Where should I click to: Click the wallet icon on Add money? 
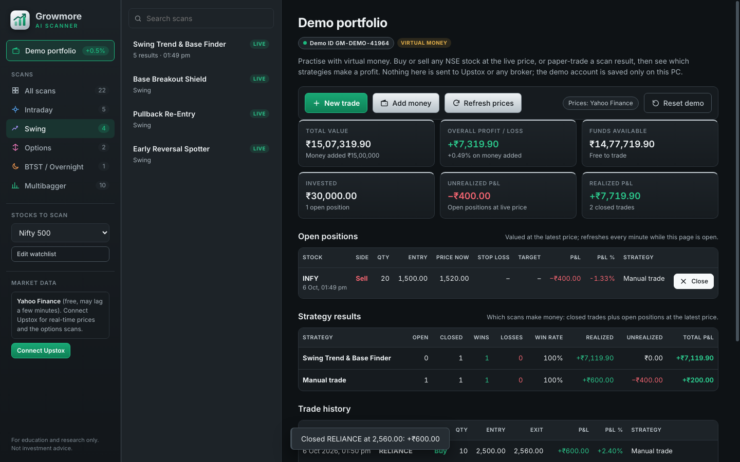click(384, 103)
